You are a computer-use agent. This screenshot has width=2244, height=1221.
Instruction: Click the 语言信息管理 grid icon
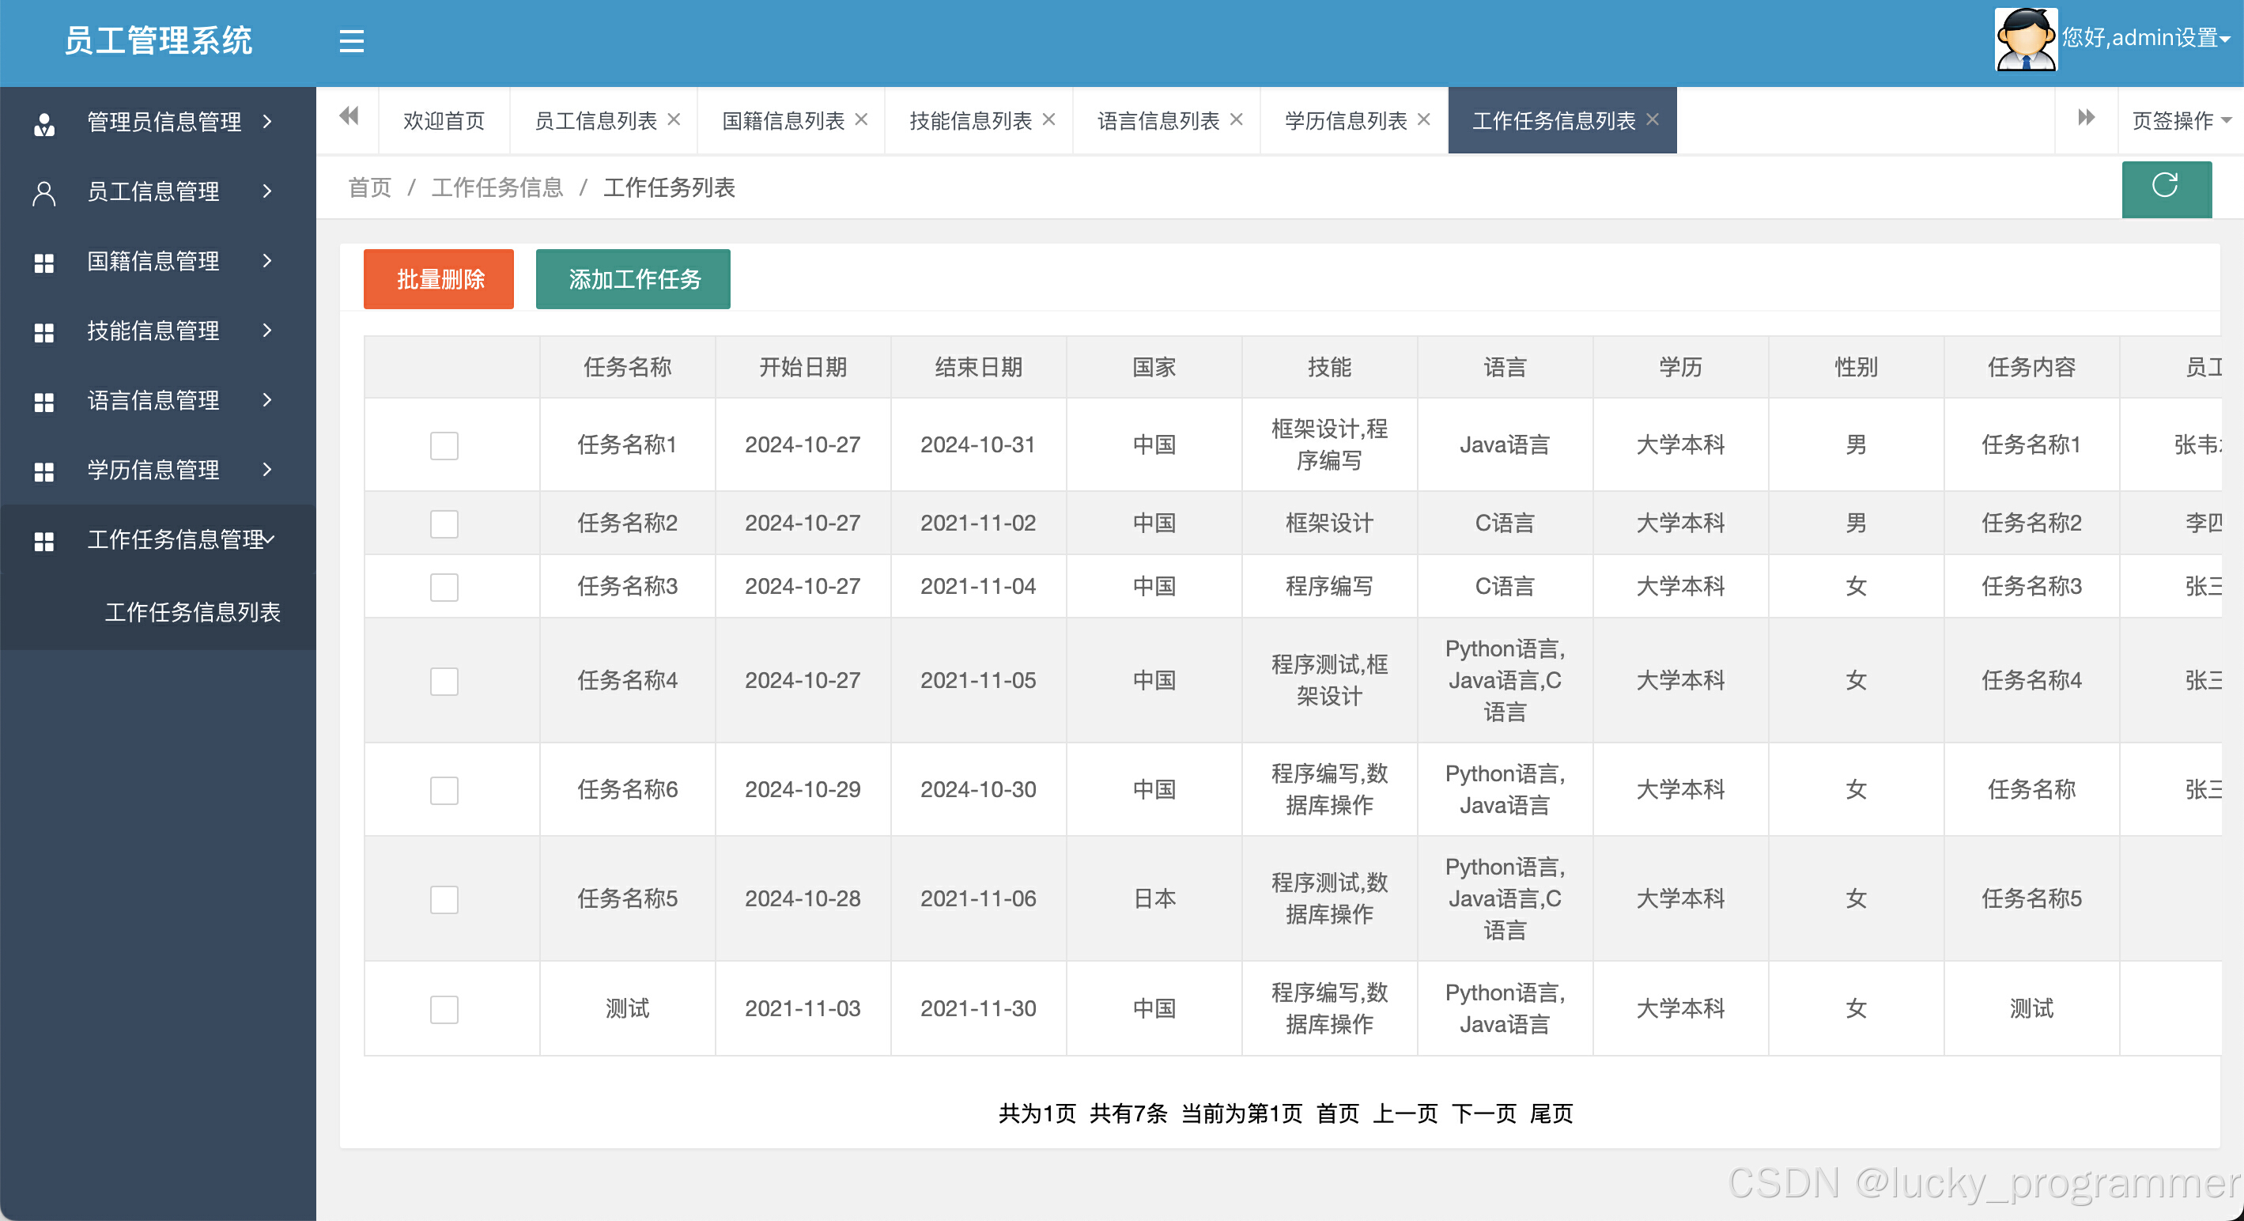coord(43,402)
